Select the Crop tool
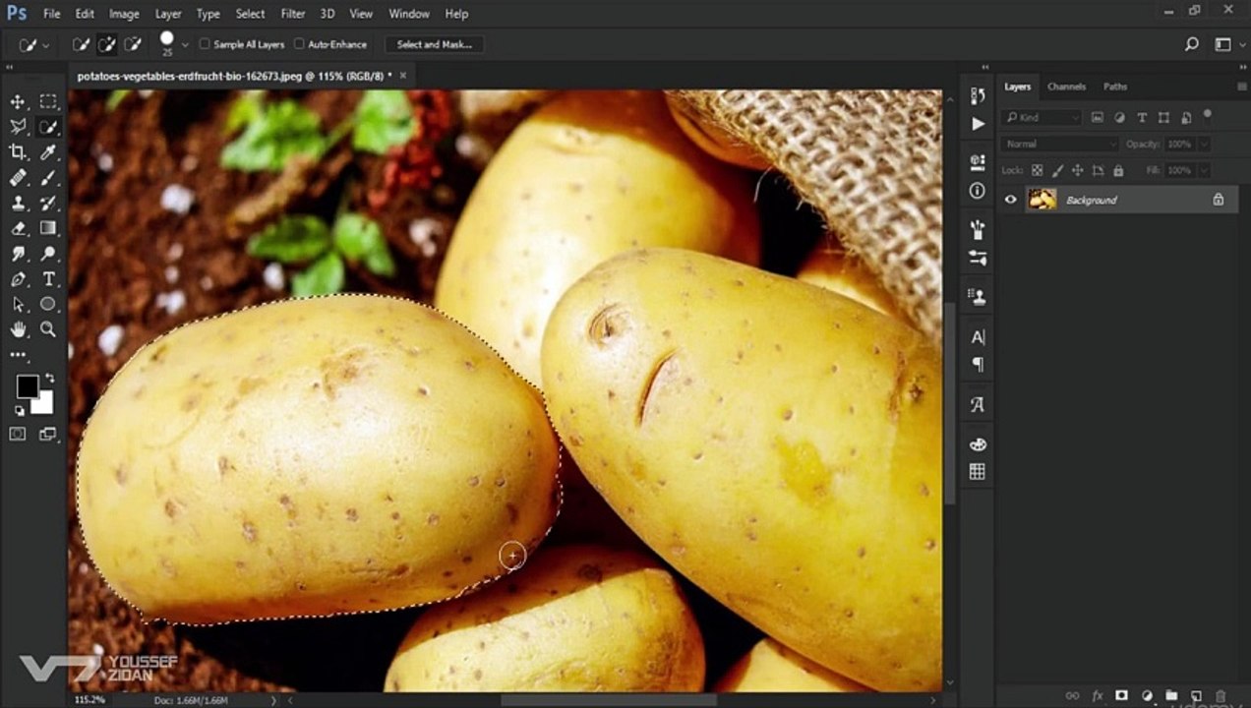Screen dimensions: 1251x708 coord(18,152)
